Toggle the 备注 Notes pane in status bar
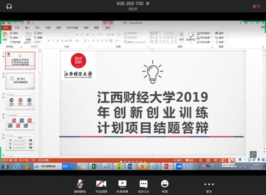This screenshot has height=195, width=266. pyautogui.click(x=178, y=160)
